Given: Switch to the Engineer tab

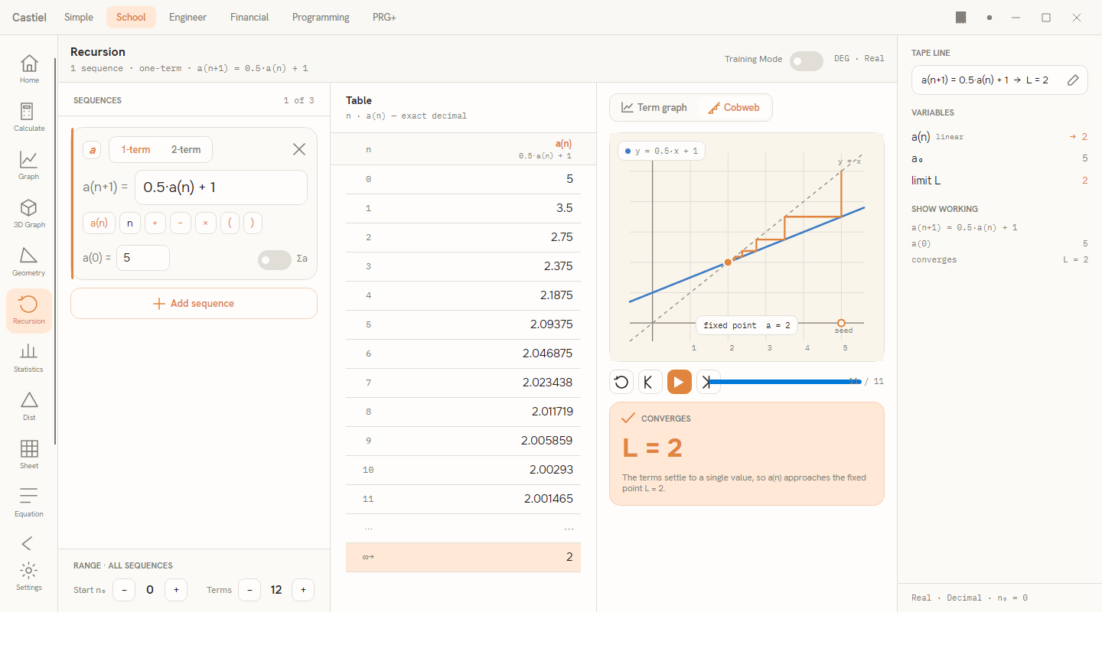Looking at the screenshot, I should pyautogui.click(x=187, y=17).
